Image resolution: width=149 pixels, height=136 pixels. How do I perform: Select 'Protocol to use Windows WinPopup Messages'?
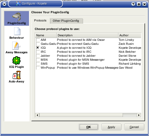point(88,68)
